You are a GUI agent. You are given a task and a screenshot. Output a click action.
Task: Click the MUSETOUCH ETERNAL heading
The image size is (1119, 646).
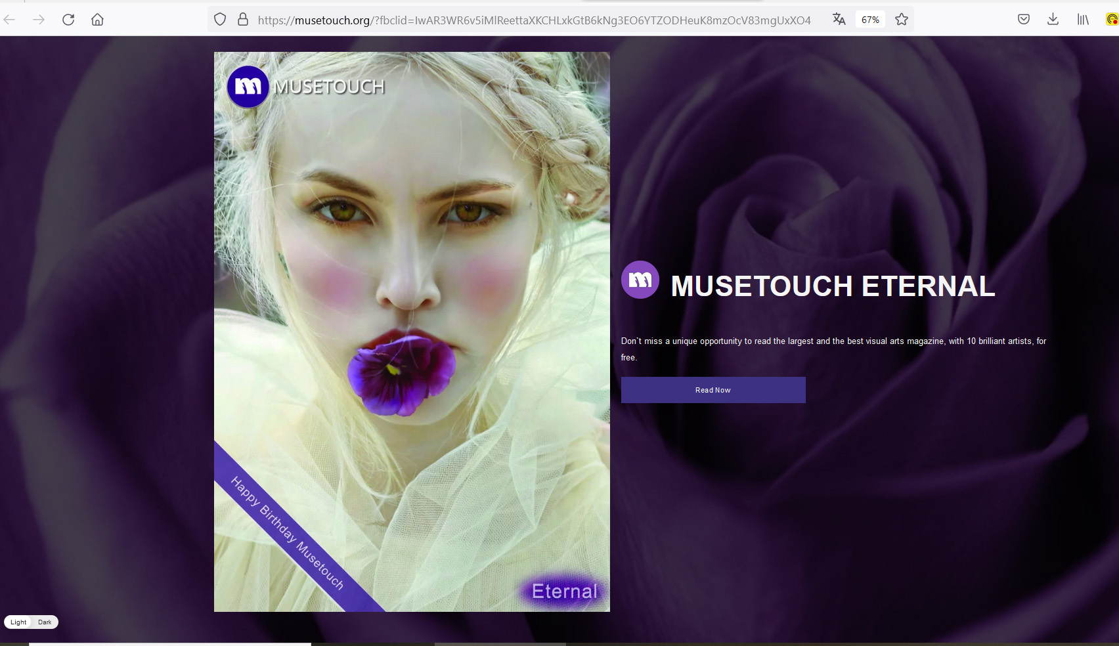pyautogui.click(x=833, y=286)
